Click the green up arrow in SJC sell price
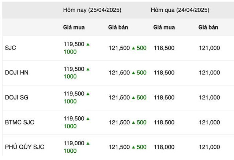The image size is (234, 160). pos(133,48)
